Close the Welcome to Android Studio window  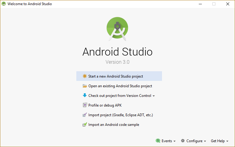coord(228,4)
